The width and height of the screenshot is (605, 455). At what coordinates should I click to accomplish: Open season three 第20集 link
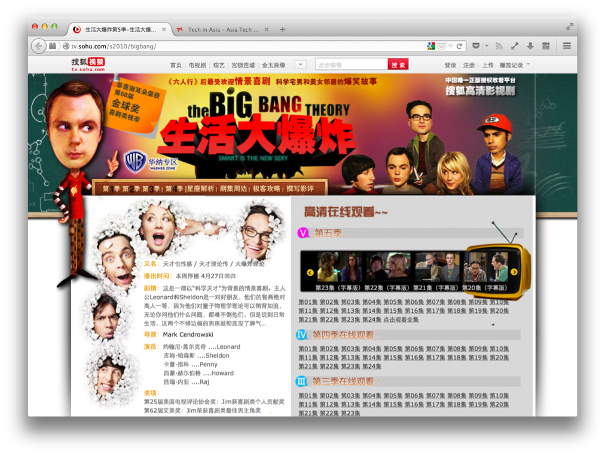coord(499,404)
